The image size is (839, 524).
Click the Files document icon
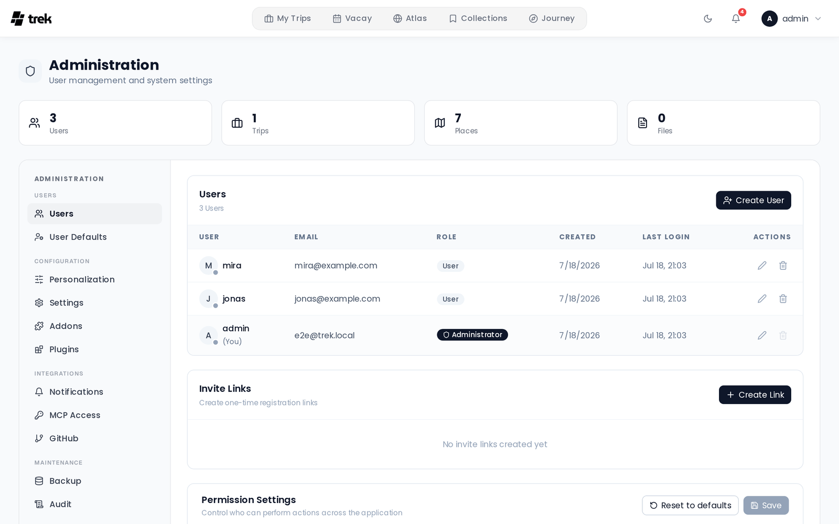pos(642,123)
